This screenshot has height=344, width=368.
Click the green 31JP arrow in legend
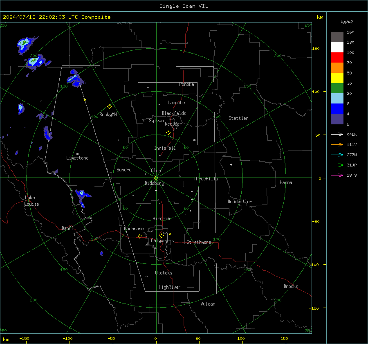coord(337,165)
